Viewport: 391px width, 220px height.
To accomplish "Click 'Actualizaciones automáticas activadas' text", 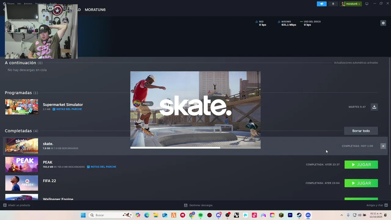I will (x=356, y=63).
